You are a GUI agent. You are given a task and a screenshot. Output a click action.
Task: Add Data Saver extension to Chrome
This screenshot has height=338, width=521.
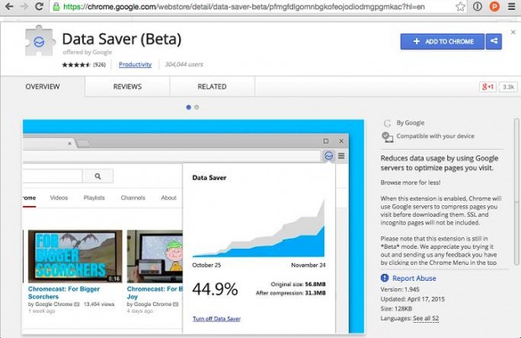(442, 41)
